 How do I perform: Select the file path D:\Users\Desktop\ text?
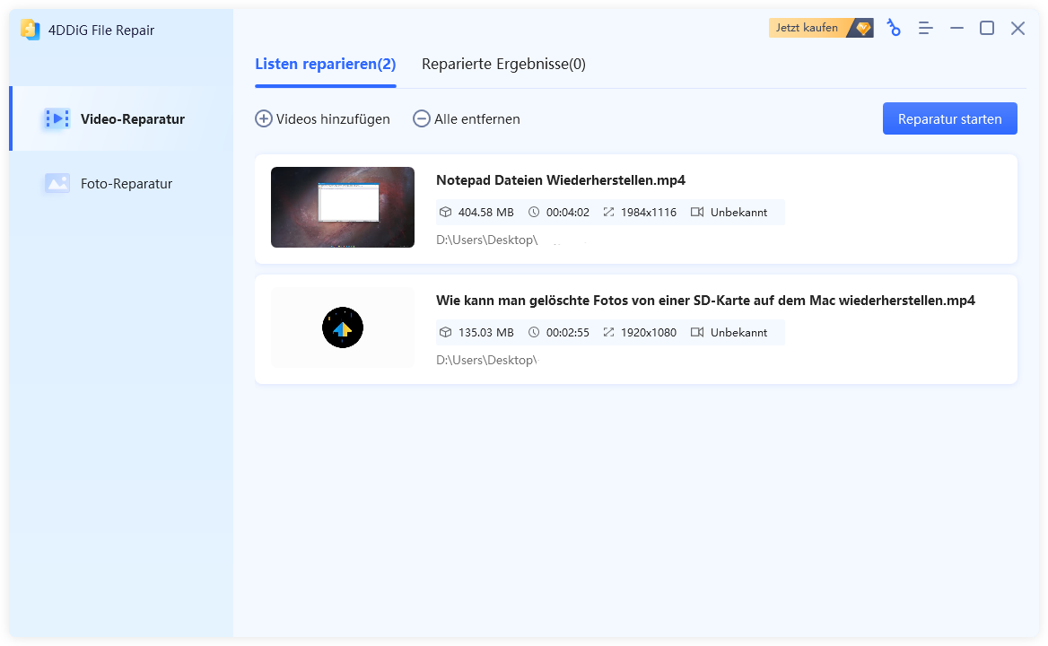[486, 240]
